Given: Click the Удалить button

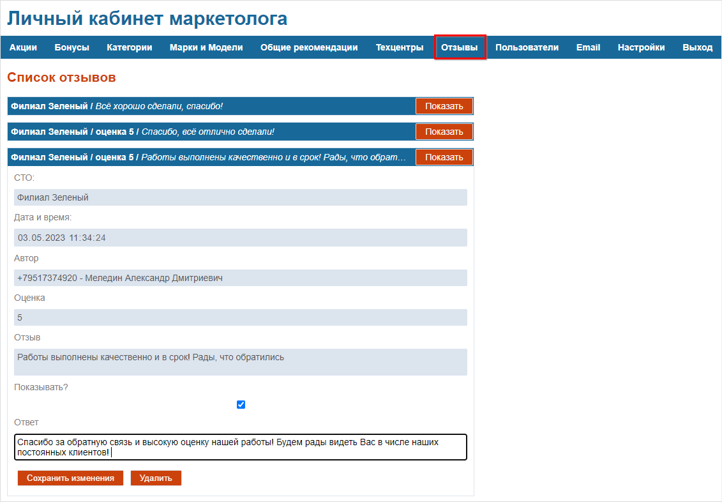Looking at the screenshot, I should 156,478.
